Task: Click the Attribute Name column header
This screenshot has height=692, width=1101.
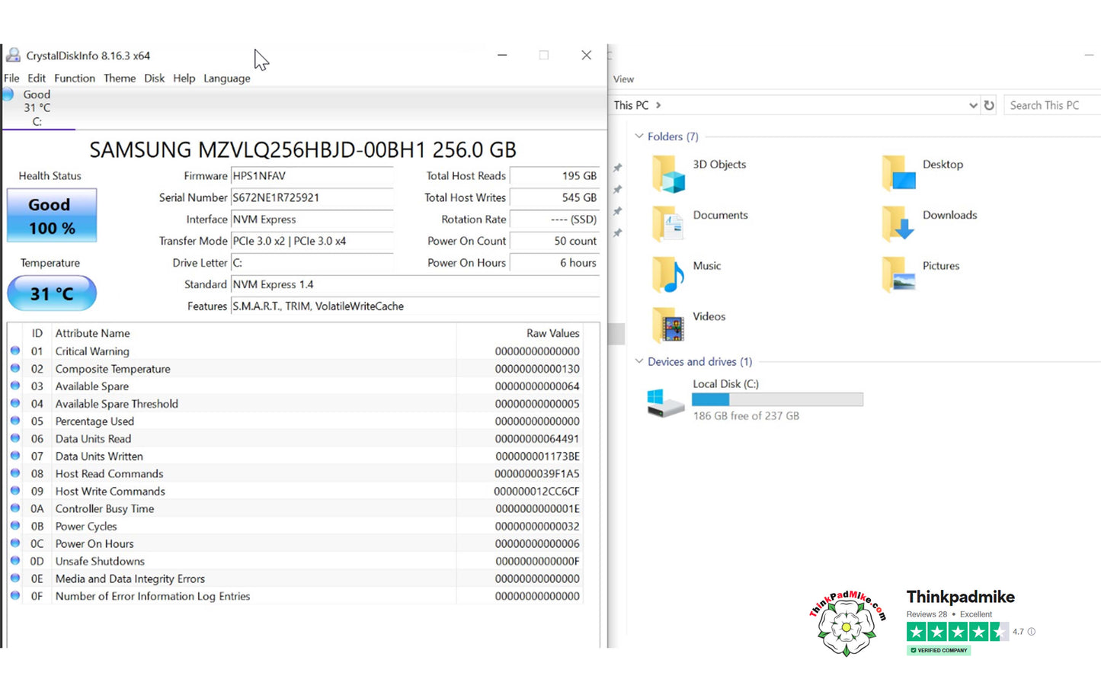Action: pos(254,333)
